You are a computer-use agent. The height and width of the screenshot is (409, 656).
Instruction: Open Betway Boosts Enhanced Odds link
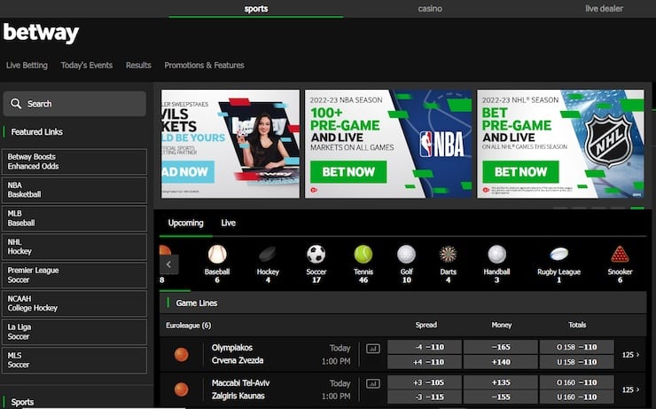pyautogui.click(x=74, y=161)
